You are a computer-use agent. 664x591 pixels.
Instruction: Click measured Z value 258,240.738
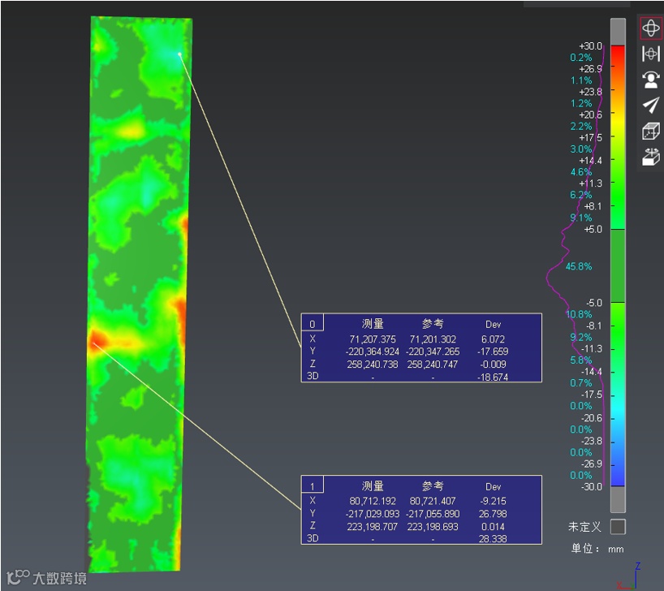tap(373, 364)
